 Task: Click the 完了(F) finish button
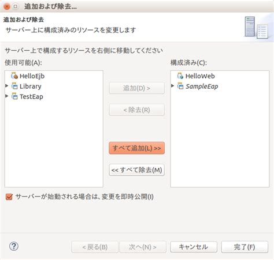pyautogui.click(x=245, y=247)
